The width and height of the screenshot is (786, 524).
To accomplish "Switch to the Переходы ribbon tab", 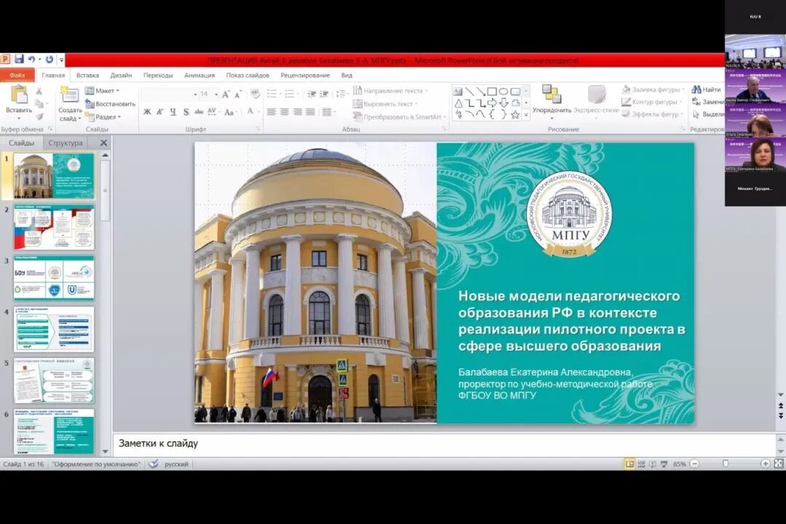I will click(x=158, y=75).
